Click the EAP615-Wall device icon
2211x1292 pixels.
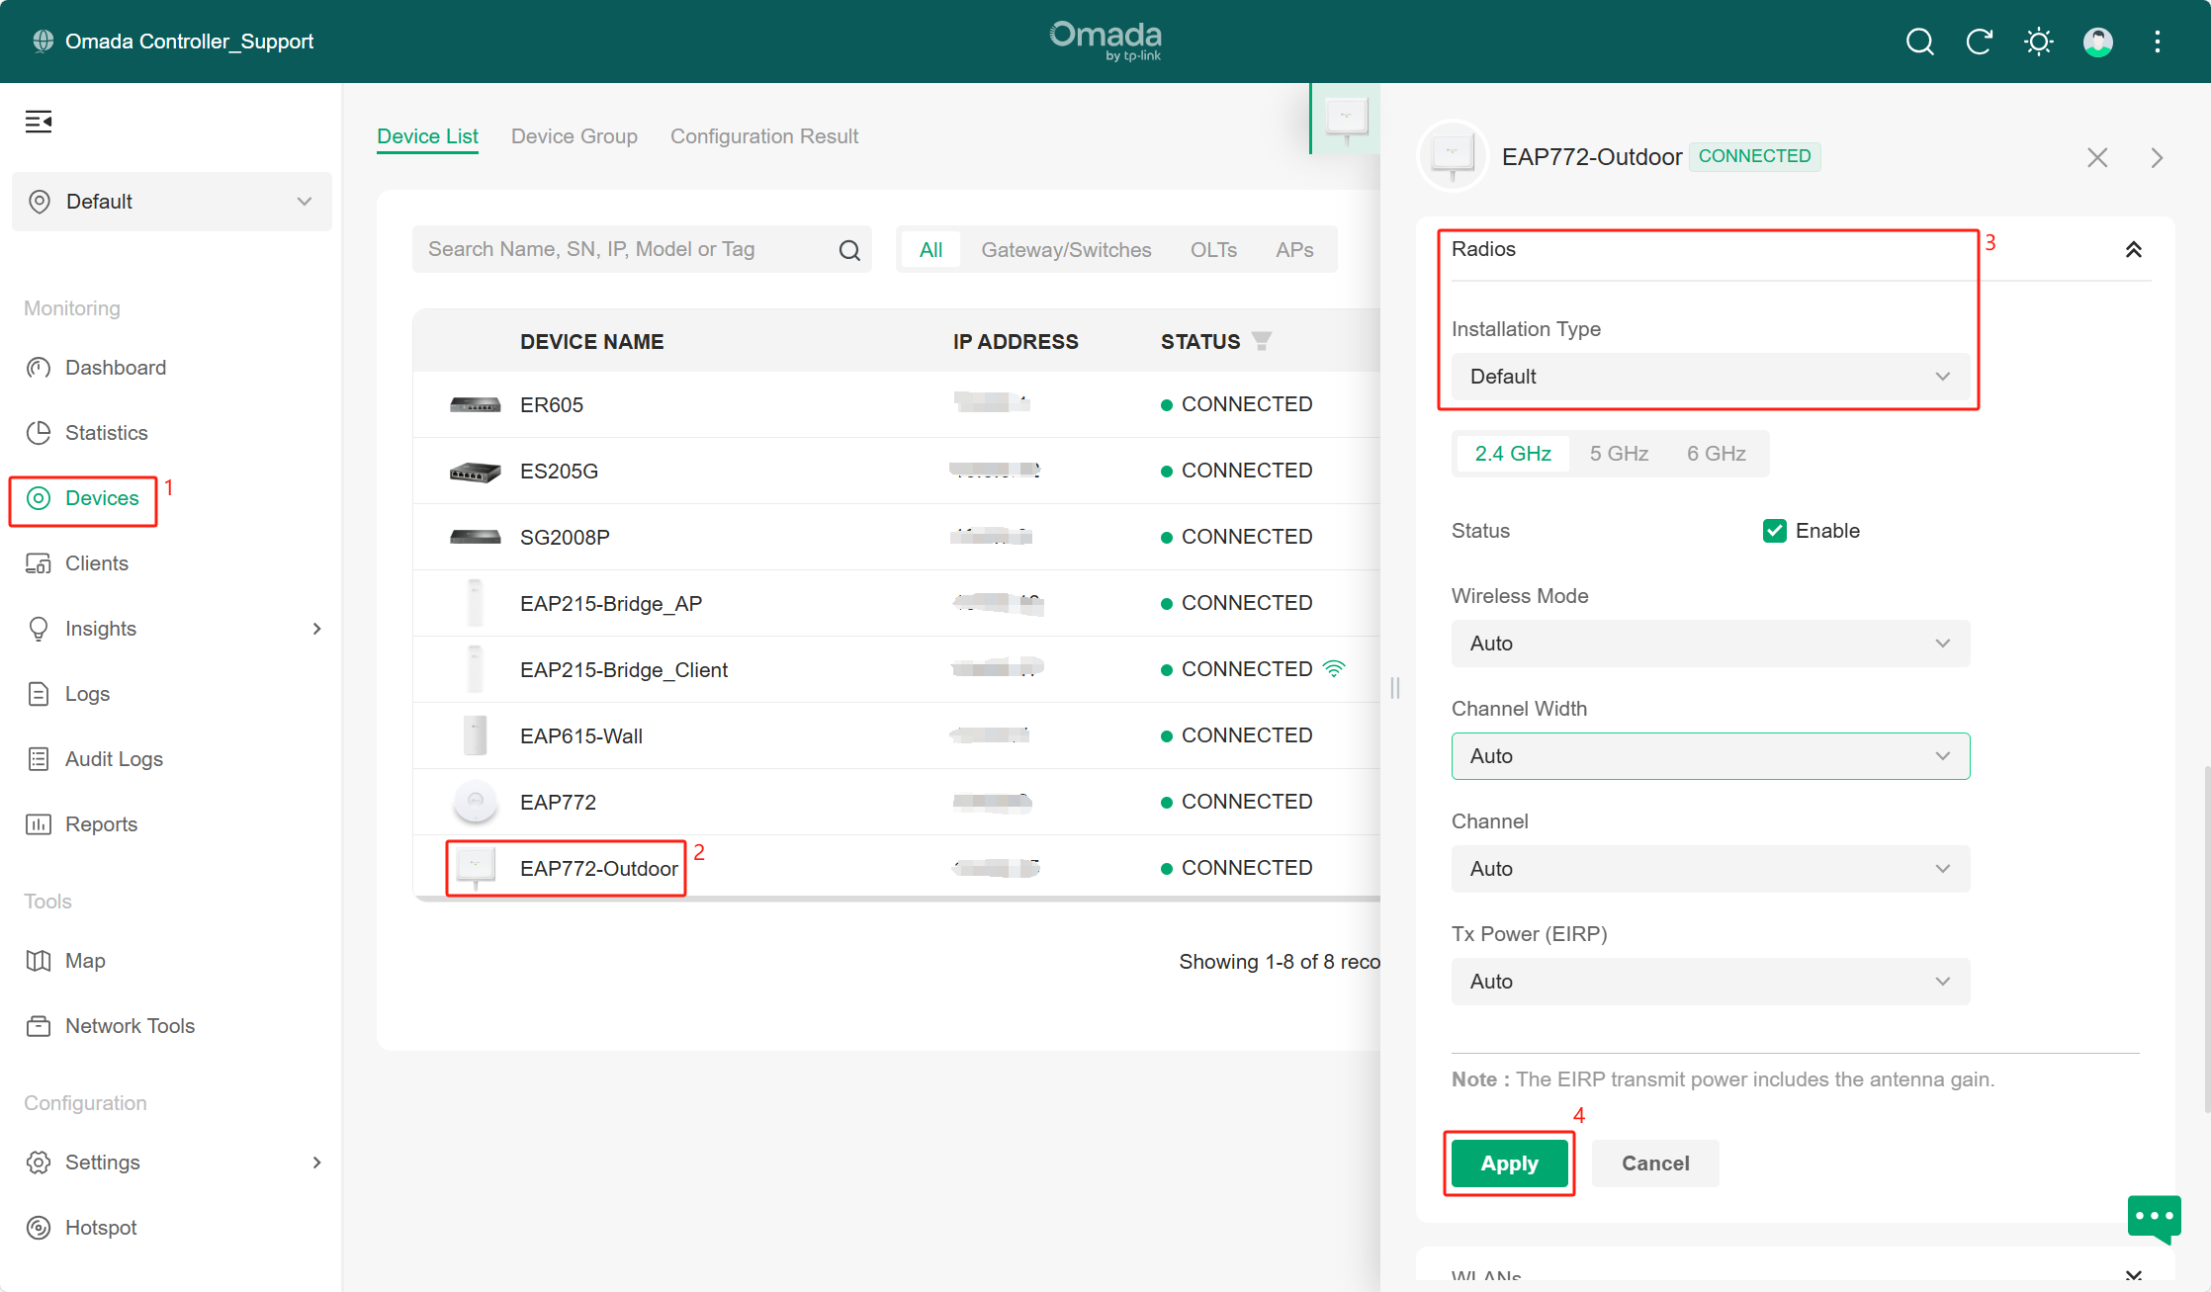pyautogui.click(x=475, y=735)
